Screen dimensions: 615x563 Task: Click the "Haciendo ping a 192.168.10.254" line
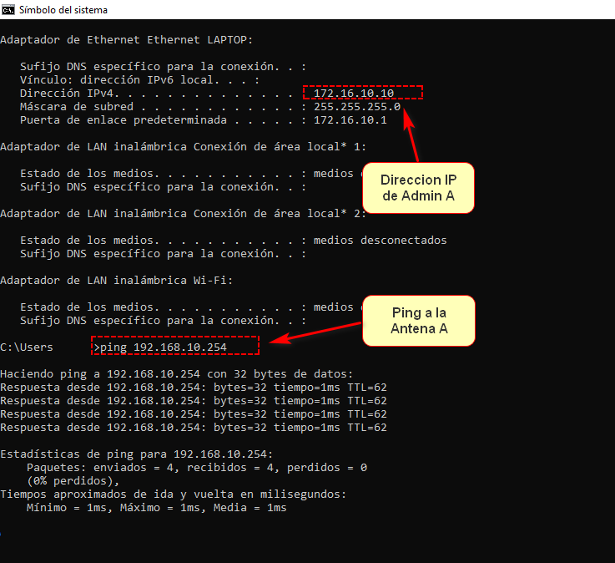tap(176, 373)
